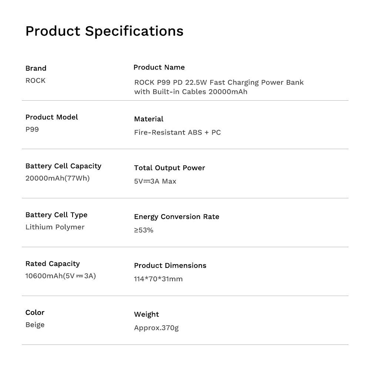
Task: Select the ROCK brand value
Action: coord(36,80)
